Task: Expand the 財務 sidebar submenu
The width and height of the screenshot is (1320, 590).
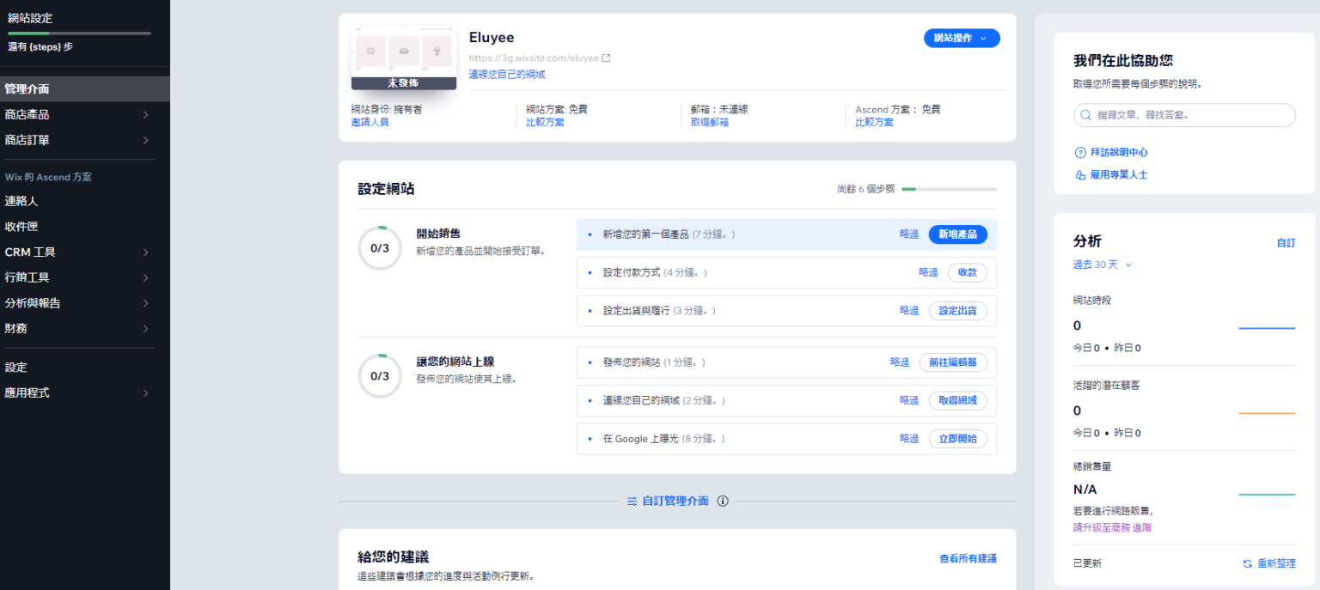Action: [145, 329]
